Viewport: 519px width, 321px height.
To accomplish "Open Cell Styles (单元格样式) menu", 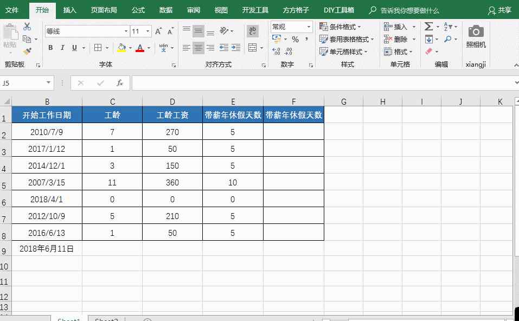I will pos(344,52).
